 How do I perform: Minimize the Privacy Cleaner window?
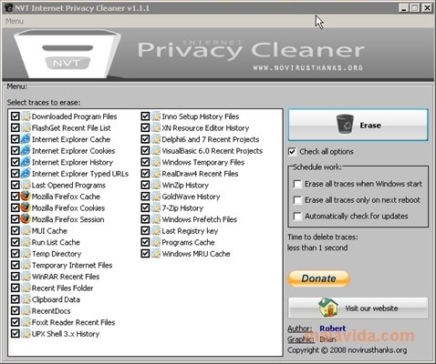click(403, 8)
